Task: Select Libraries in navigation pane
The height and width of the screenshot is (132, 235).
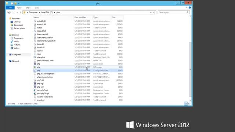Action: pyautogui.click(x=15, y=35)
